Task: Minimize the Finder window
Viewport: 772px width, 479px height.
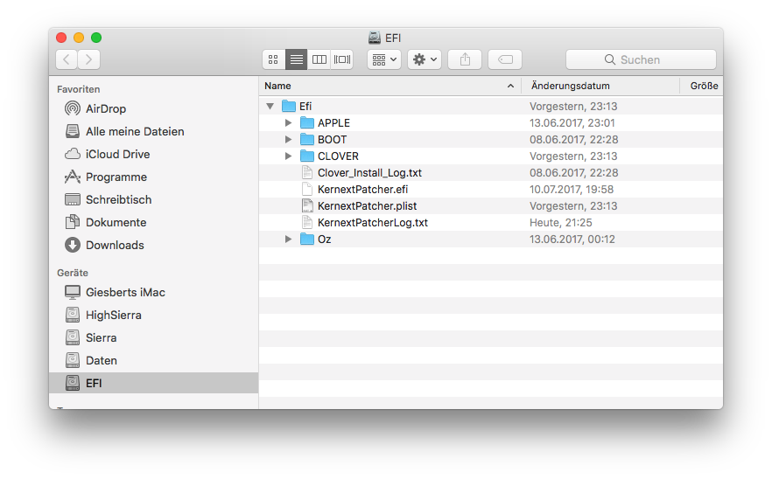Action: [x=79, y=38]
